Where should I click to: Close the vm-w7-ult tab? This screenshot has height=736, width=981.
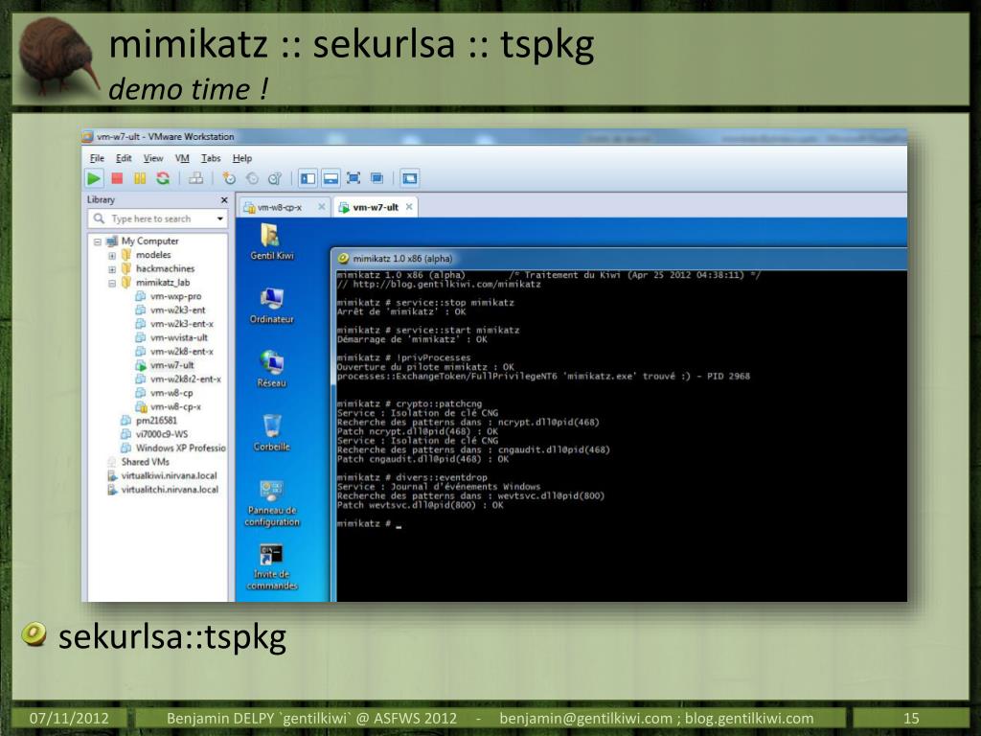[408, 207]
